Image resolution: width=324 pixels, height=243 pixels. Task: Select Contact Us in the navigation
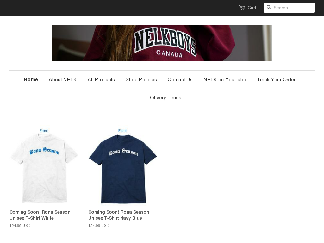[180, 79]
